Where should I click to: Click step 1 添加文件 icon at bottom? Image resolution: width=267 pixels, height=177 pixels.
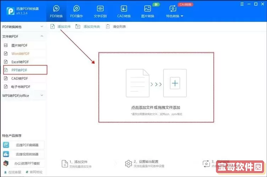(65, 164)
